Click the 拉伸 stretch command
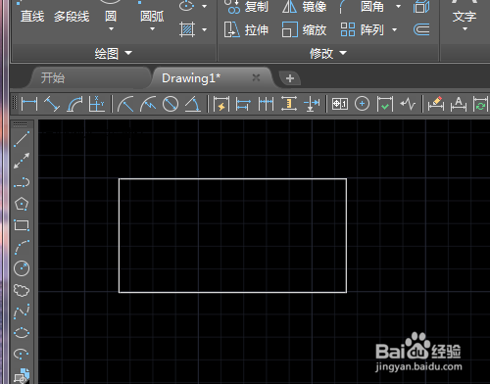 click(x=247, y=30)
